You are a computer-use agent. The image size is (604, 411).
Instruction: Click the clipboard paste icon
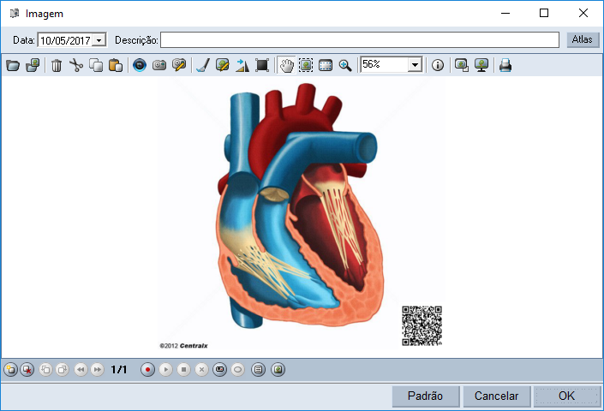tap(115, 65)
